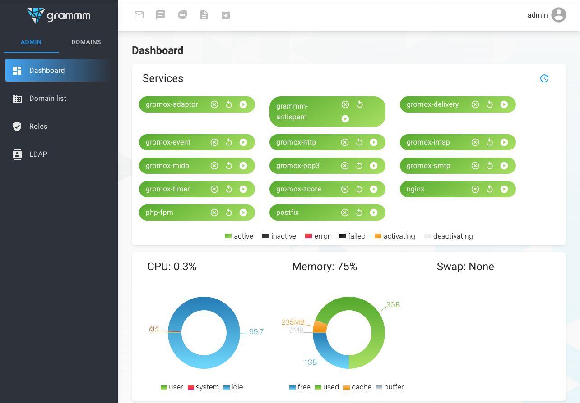This screenshot has width=580, height=403.
Task: Switch to the DOMAINS tab
Action: 86,42
